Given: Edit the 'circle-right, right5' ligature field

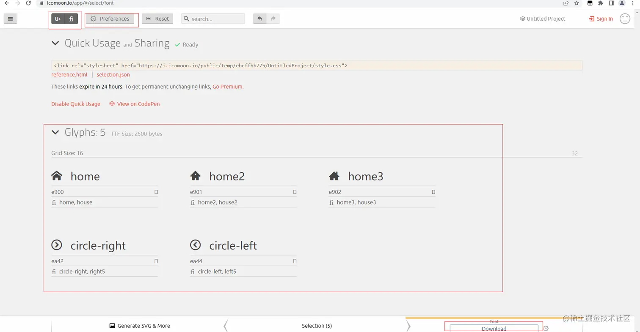Looking at the screenshot, I should 108,272.
